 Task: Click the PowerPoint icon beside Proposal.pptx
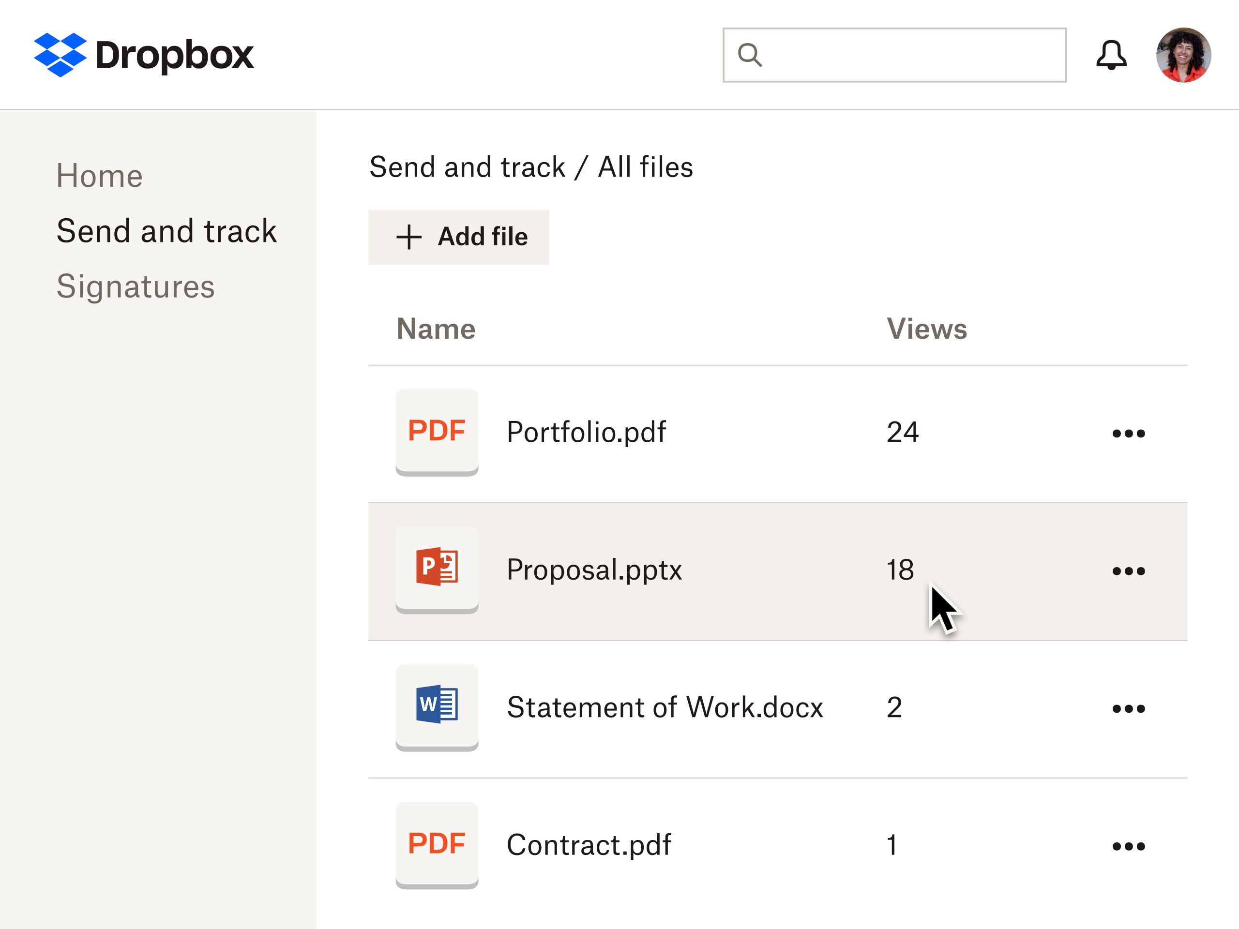pos(437,569)
